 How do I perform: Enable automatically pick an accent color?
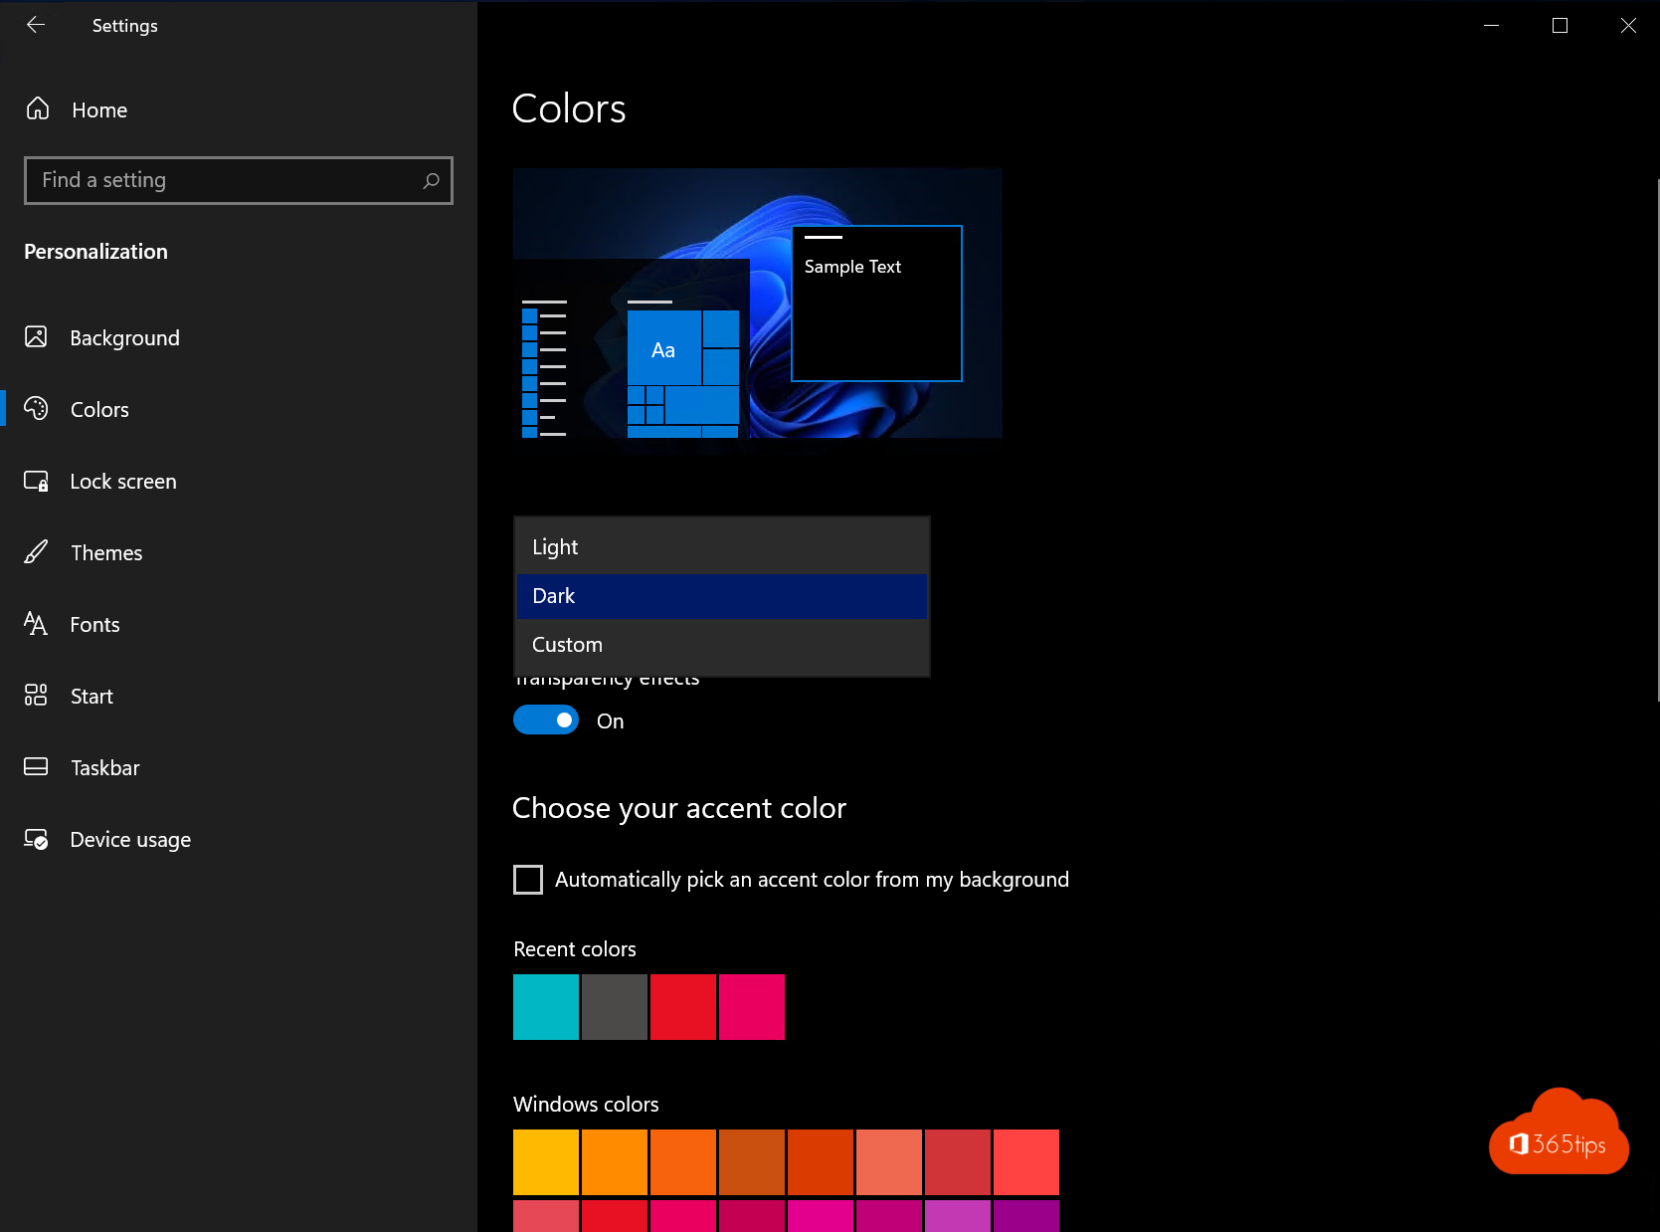tap(527, 879)
